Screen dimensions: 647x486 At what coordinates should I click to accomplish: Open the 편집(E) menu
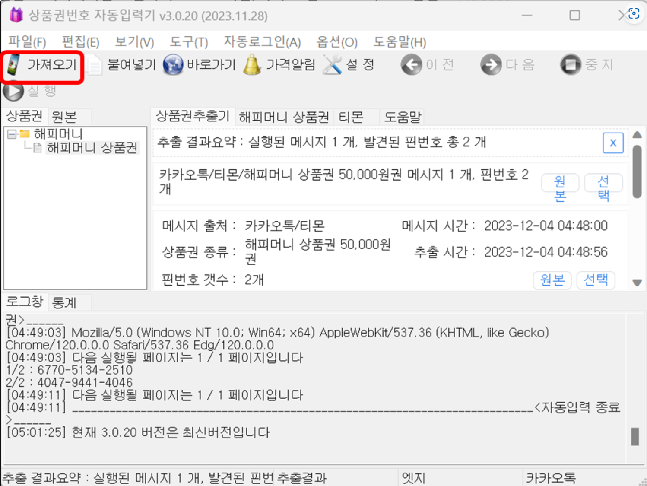[x=81, y=42]
